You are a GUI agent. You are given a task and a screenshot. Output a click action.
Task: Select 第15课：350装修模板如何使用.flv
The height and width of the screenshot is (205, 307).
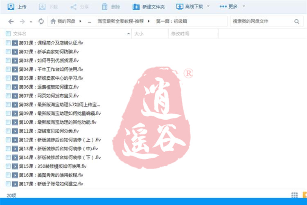(x=53, y=166)
